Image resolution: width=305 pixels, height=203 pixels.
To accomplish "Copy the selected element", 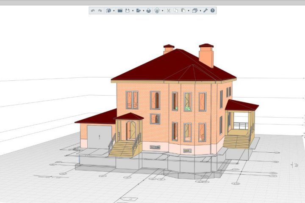I will [x=176, y=11].
